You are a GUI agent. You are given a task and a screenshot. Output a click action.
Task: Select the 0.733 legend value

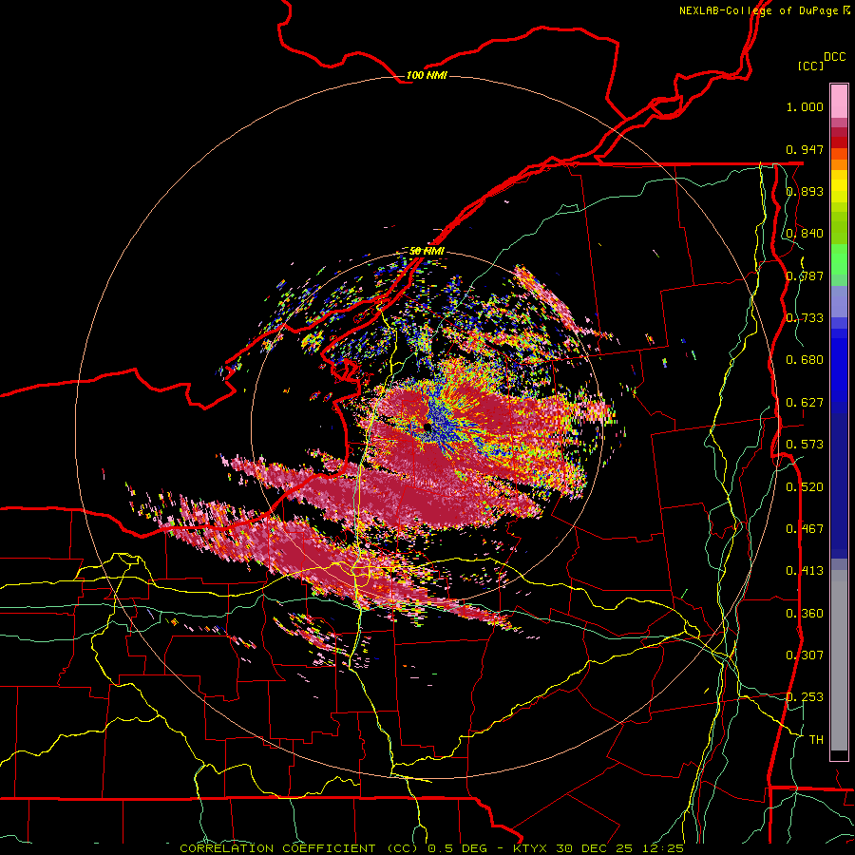[x=805, y=318]
